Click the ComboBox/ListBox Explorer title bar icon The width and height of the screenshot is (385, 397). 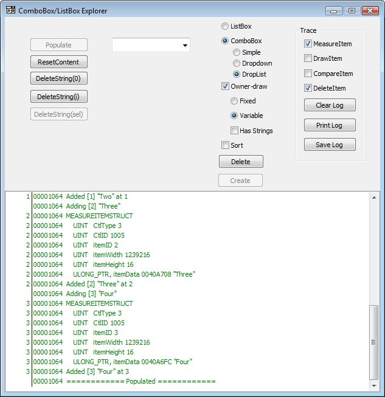[x=10, y=10]
